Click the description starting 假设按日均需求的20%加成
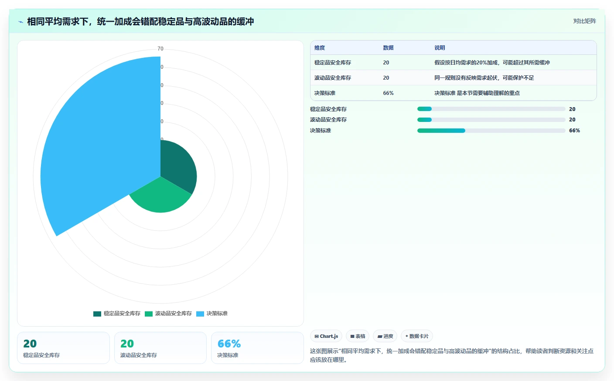 tap(492, 63)
